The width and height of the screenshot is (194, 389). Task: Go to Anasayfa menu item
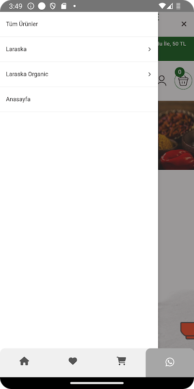tap(79, 99)
